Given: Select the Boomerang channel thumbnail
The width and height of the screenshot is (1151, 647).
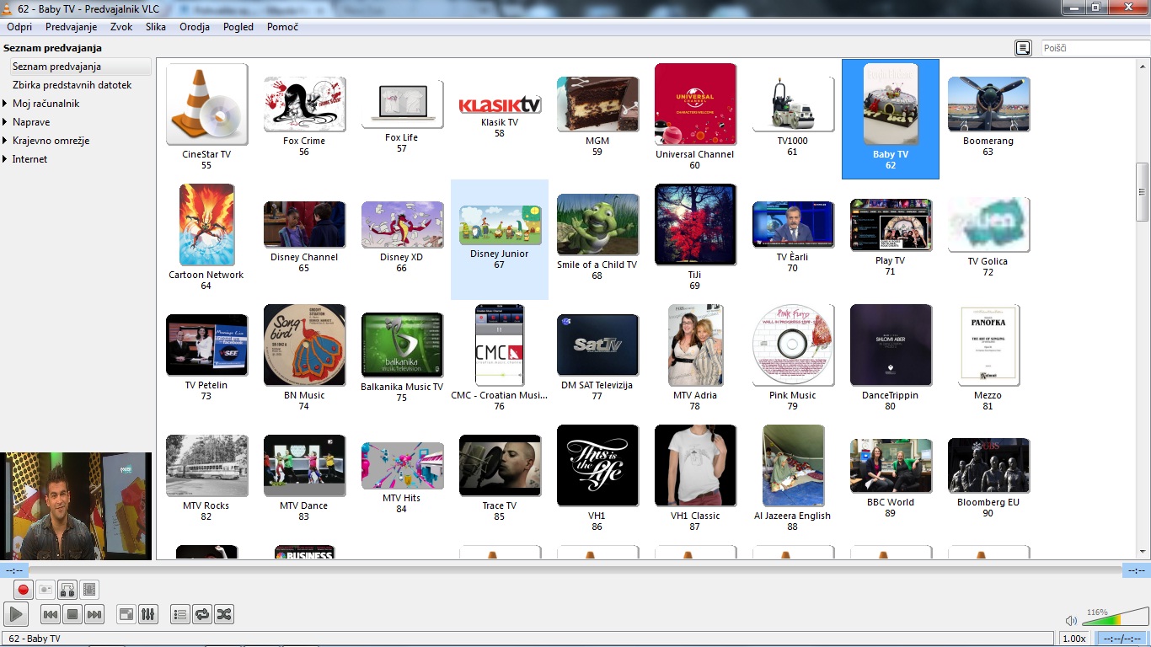Looking at the screenshot, I should coord(988,104).
